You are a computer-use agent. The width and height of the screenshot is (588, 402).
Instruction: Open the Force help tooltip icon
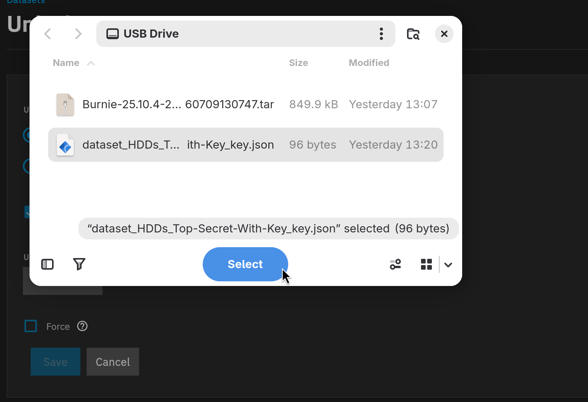click(82, 326)
